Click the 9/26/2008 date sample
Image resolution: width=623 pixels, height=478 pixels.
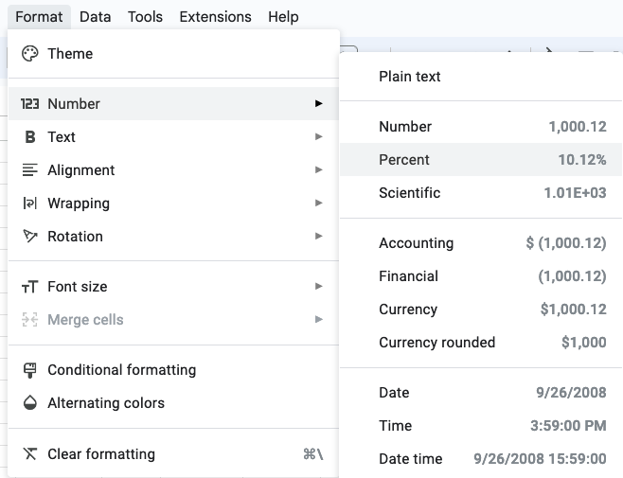(x=571, y=393)
